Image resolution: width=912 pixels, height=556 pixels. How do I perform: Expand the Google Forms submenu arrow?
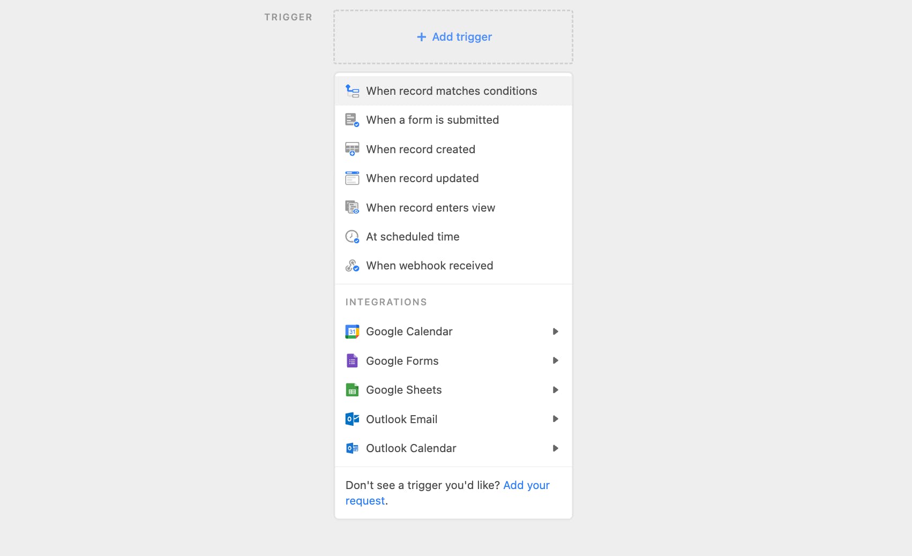pyautogui.click(x=556, y=360)
